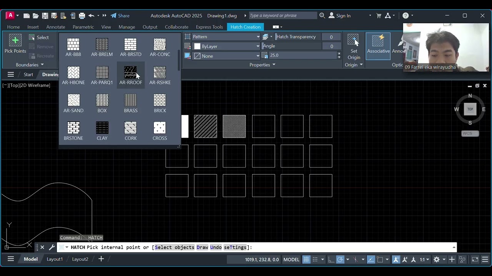Undo the last action
Screen dimensions: 492x276
tap(91, 16)
